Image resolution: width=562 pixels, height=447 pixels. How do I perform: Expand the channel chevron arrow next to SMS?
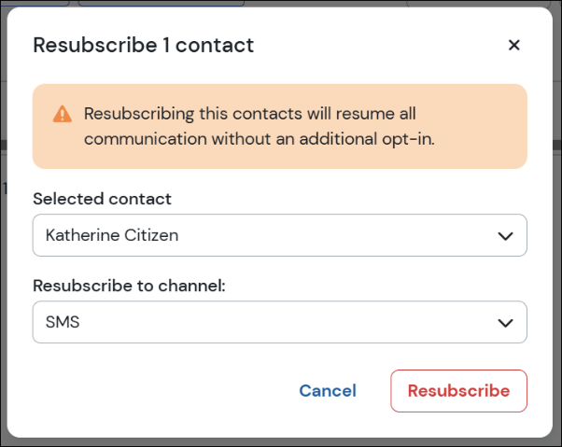coord(505,323)
